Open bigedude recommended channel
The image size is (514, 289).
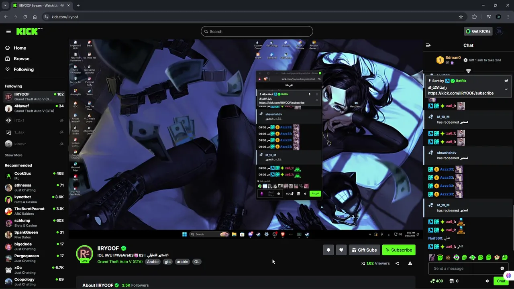point(34,246)
